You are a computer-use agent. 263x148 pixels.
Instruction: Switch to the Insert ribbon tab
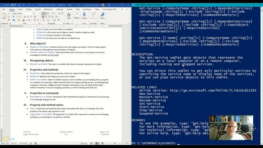click(x=20, y=9)
